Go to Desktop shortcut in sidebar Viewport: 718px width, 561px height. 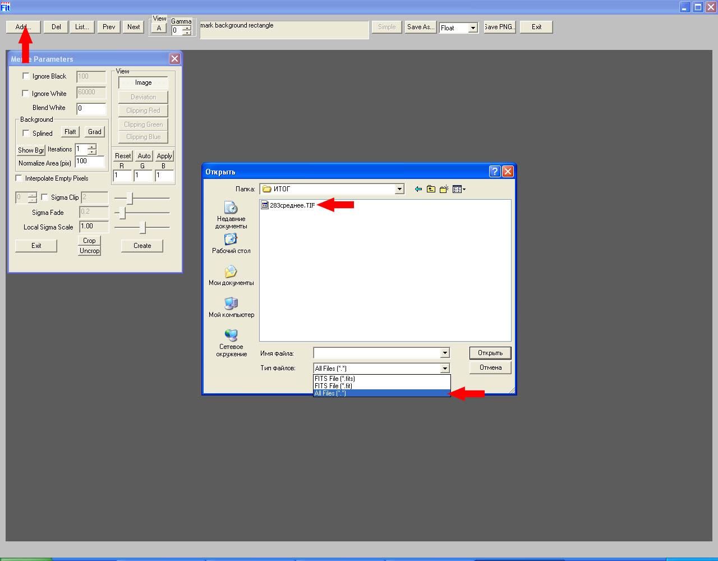[x=231, y=243]
